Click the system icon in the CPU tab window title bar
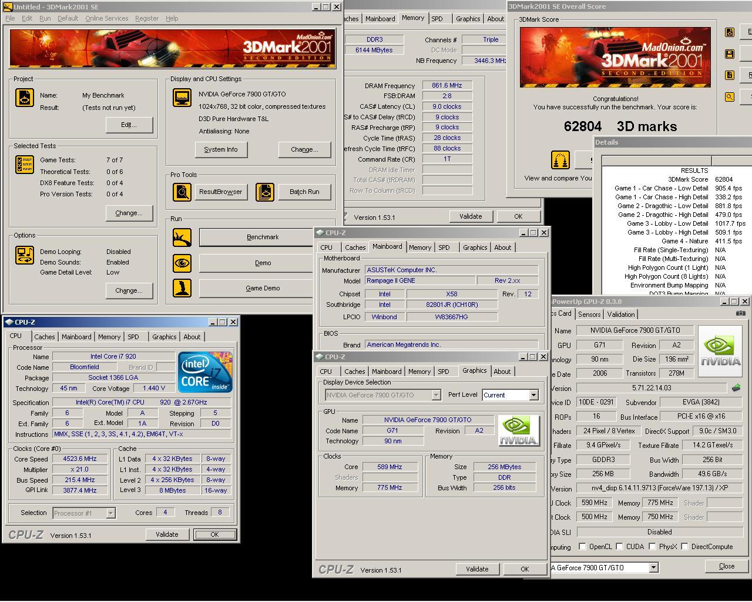The image size is (752, 602). tap(9, 322)
